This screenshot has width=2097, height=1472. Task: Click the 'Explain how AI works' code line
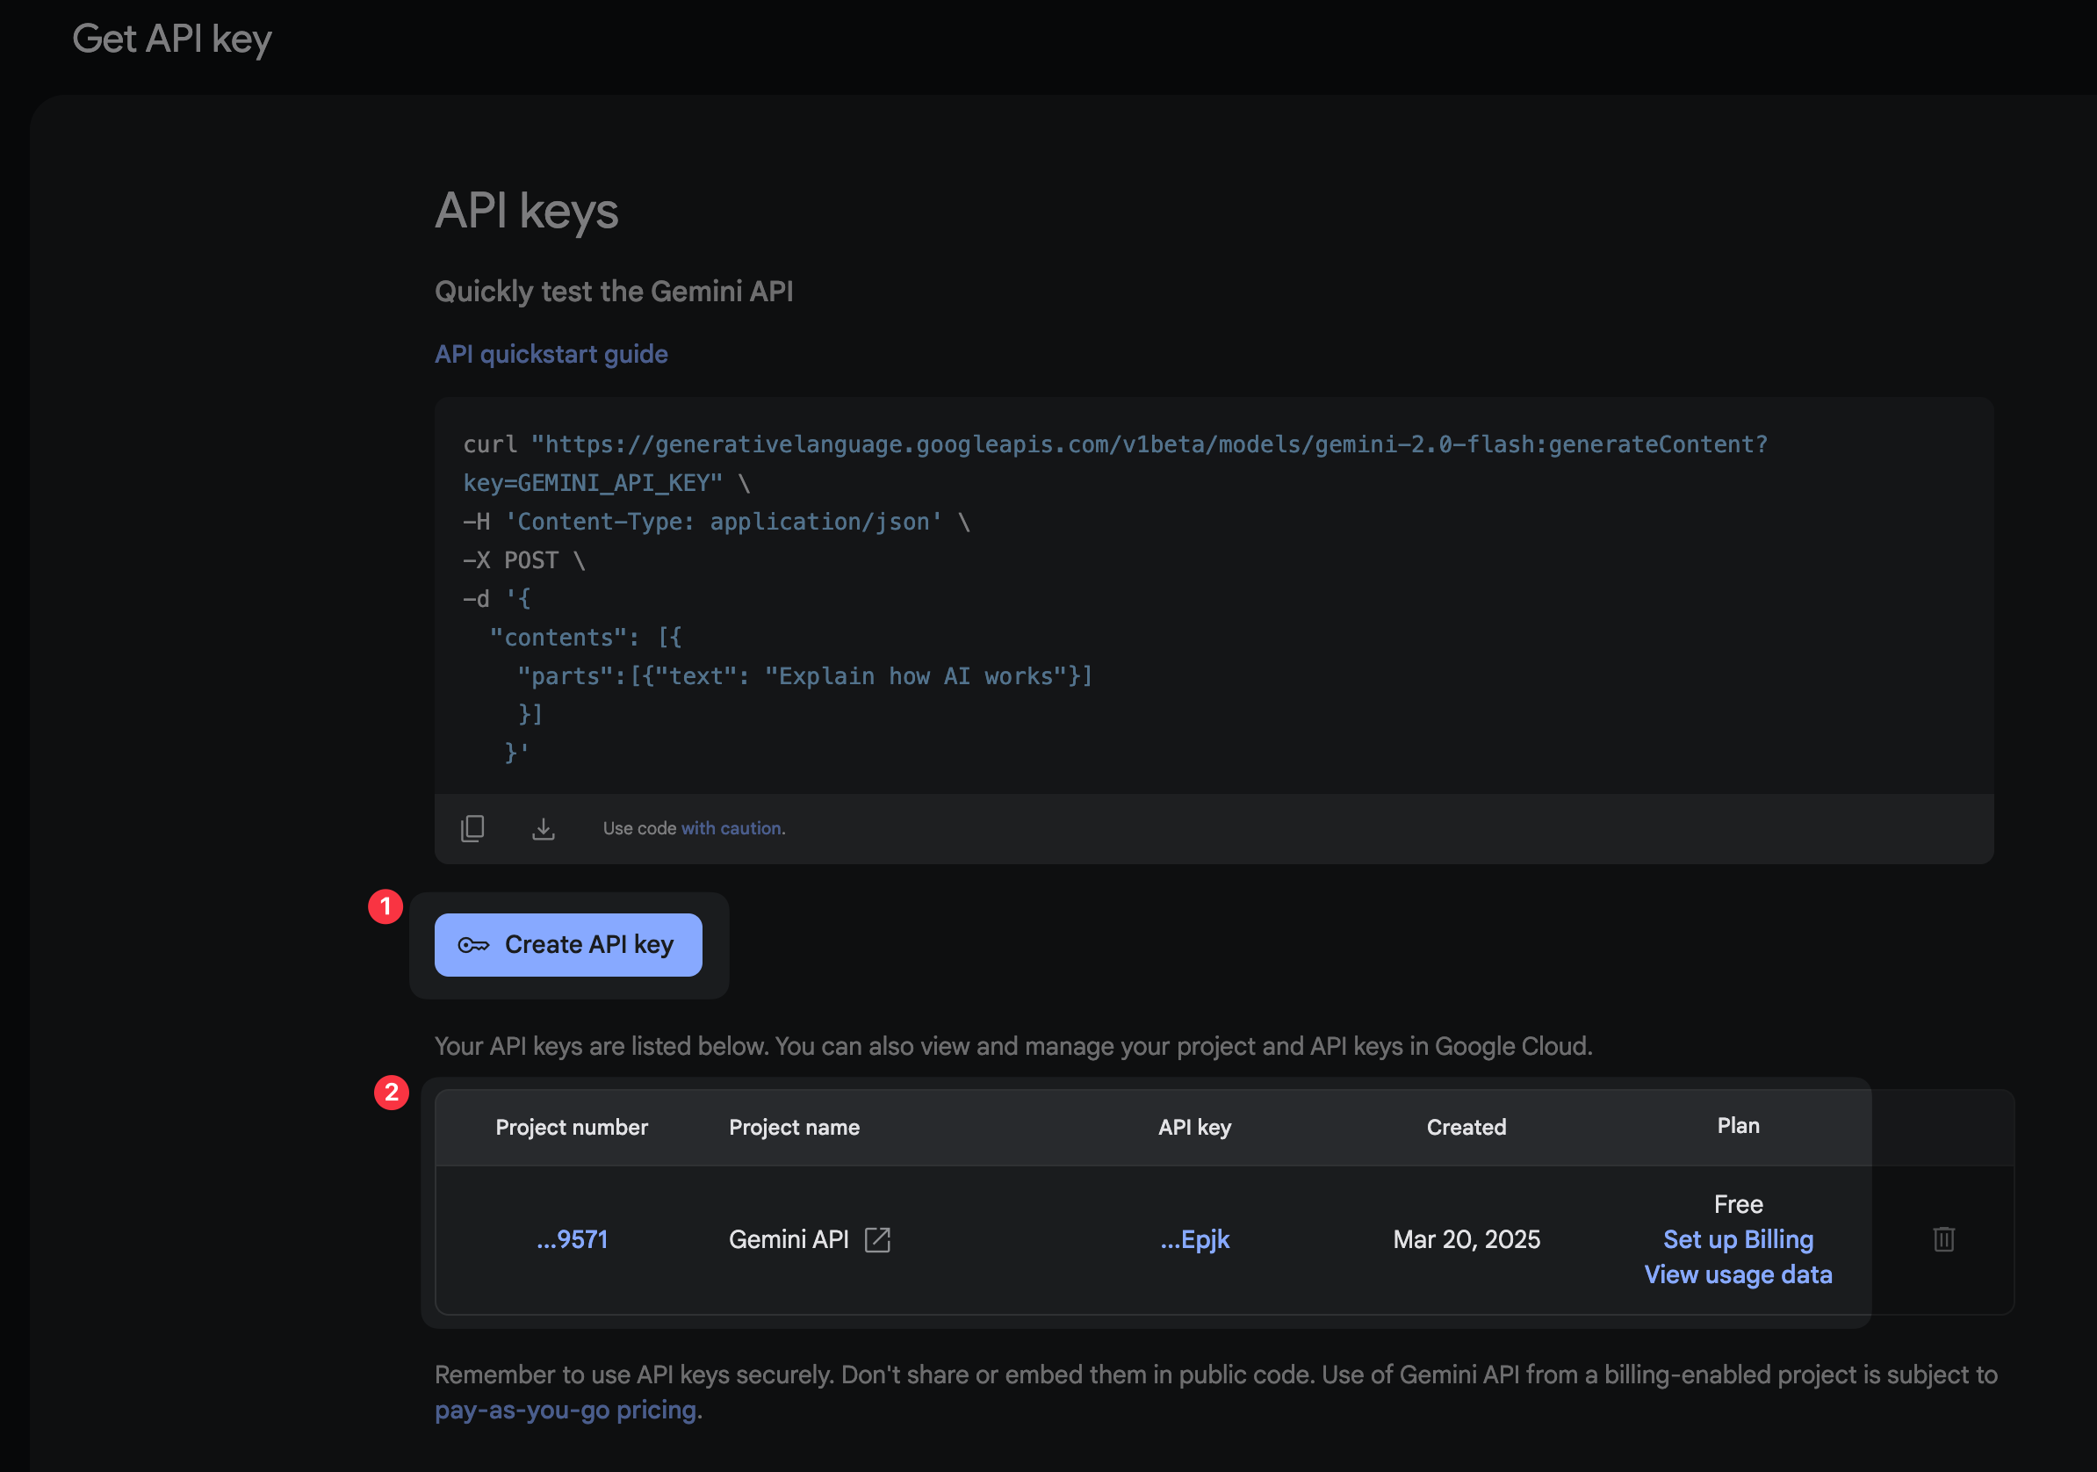804,676
